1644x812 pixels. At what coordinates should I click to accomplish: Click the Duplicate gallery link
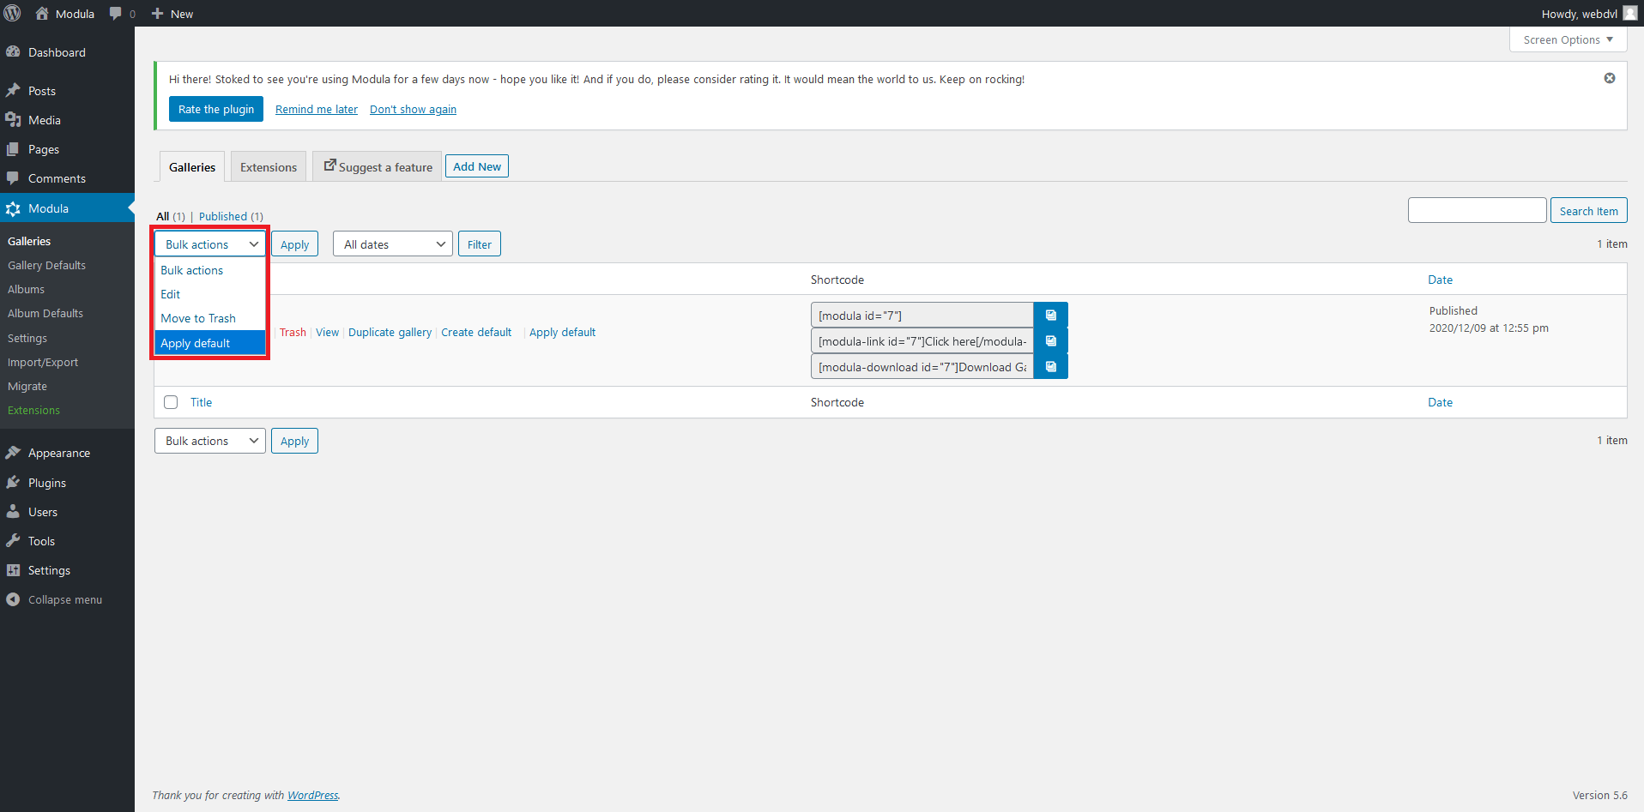coord(390,332)
